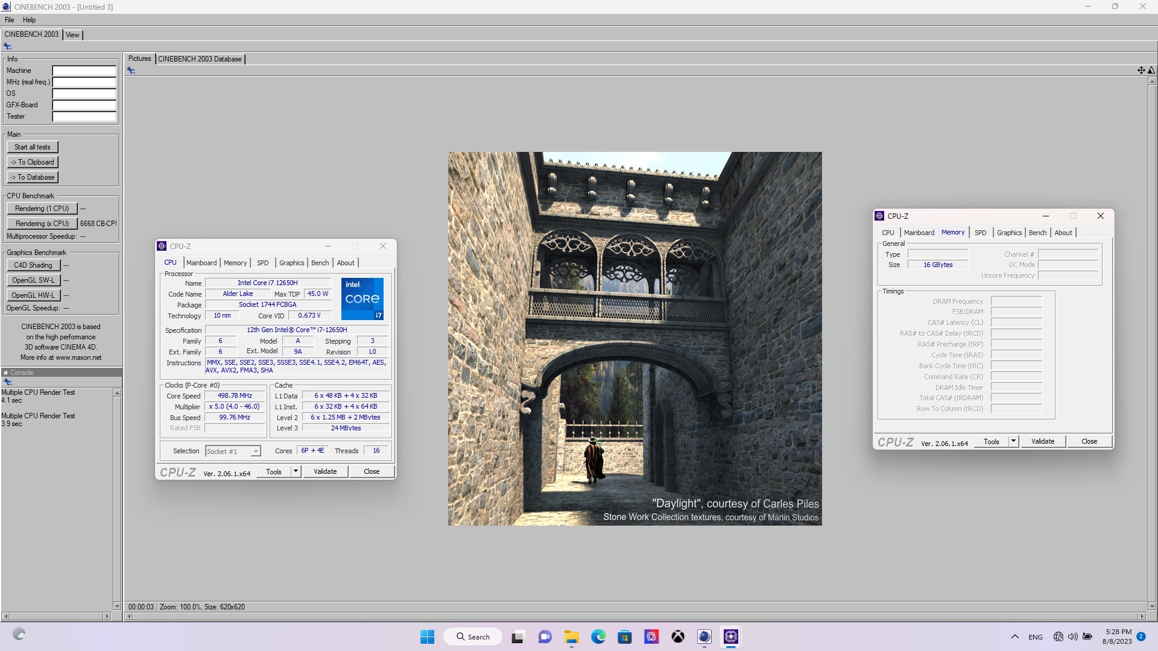Click the MHz (real freq.) input field
Screen dimensions: 1158x651
84,82
